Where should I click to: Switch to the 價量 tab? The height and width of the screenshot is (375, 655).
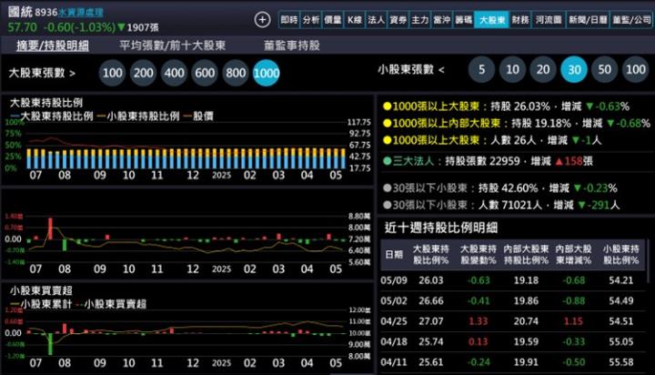(333, 20)
